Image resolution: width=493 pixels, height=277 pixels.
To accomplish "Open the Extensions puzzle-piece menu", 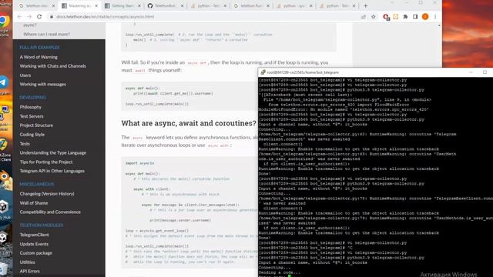I will (405, 17).
